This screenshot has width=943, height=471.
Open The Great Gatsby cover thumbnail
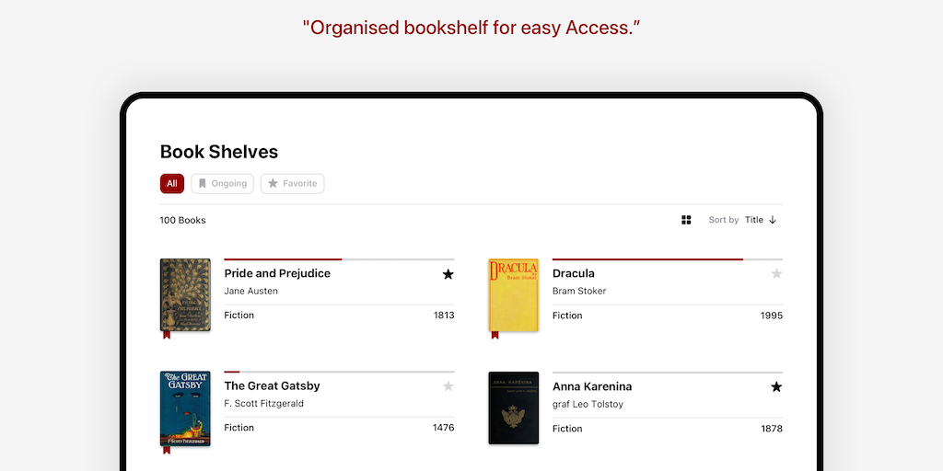tap(185, 408)
